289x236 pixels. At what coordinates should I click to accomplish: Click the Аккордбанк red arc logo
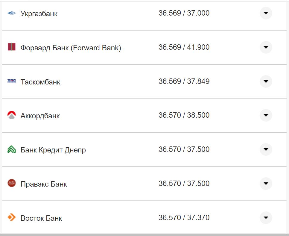pos(11,115)
